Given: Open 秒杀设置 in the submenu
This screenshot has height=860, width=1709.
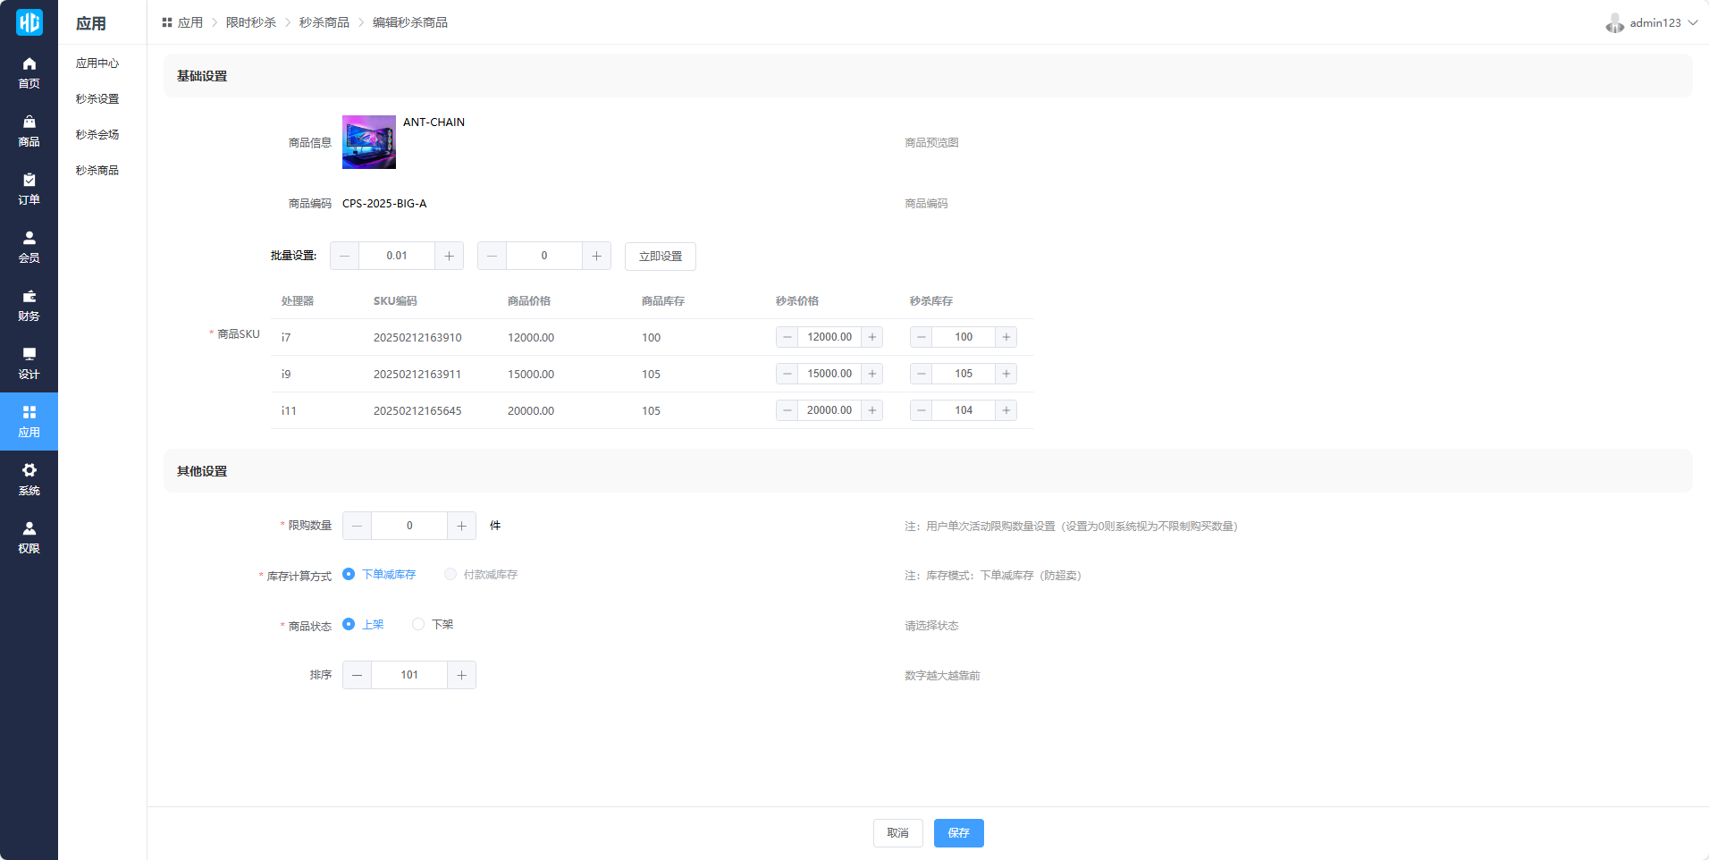Looking at the screenshot, I should point(97,99).
